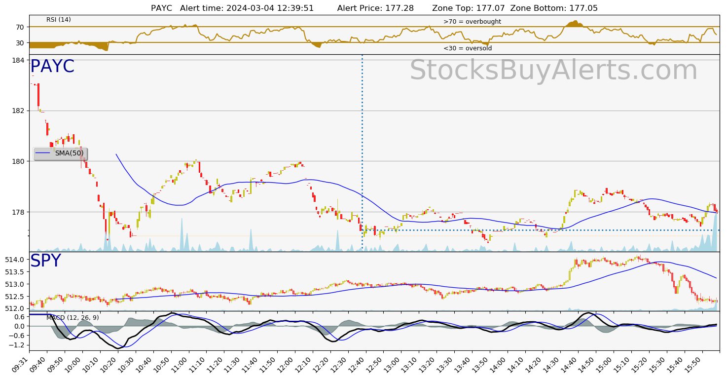Screen dimensions: 727x379
Task: Click the SPY axis value 512.0
Action: point(15,308)
